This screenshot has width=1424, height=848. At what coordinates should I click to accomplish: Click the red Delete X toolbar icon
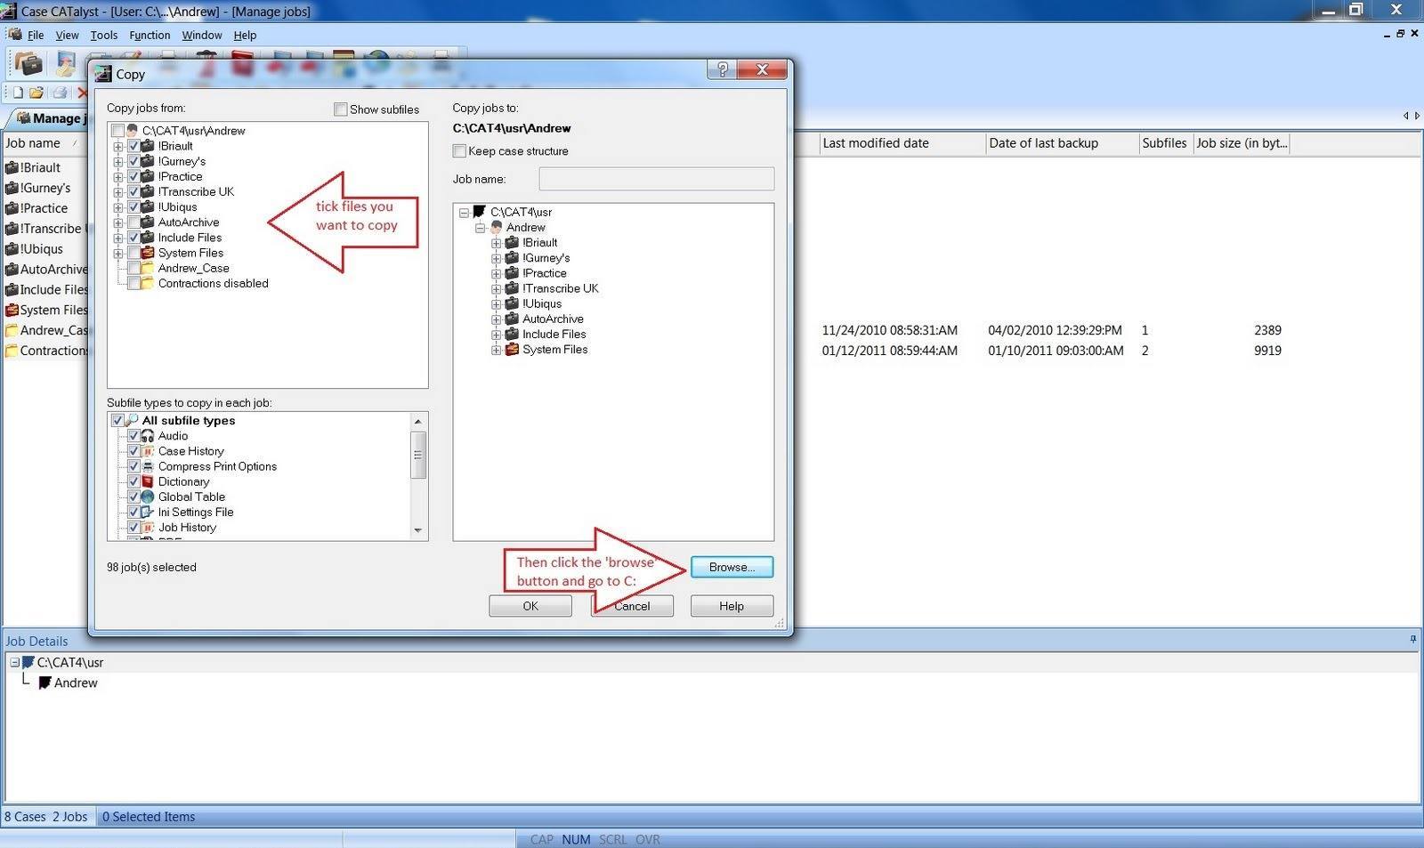pos(82,93)
